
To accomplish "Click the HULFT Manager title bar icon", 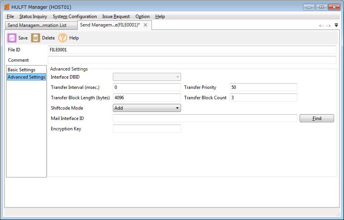I will tap(7, 7).
